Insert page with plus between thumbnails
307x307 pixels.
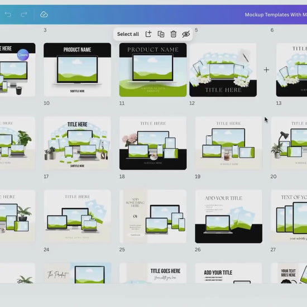tap(266, 70)
